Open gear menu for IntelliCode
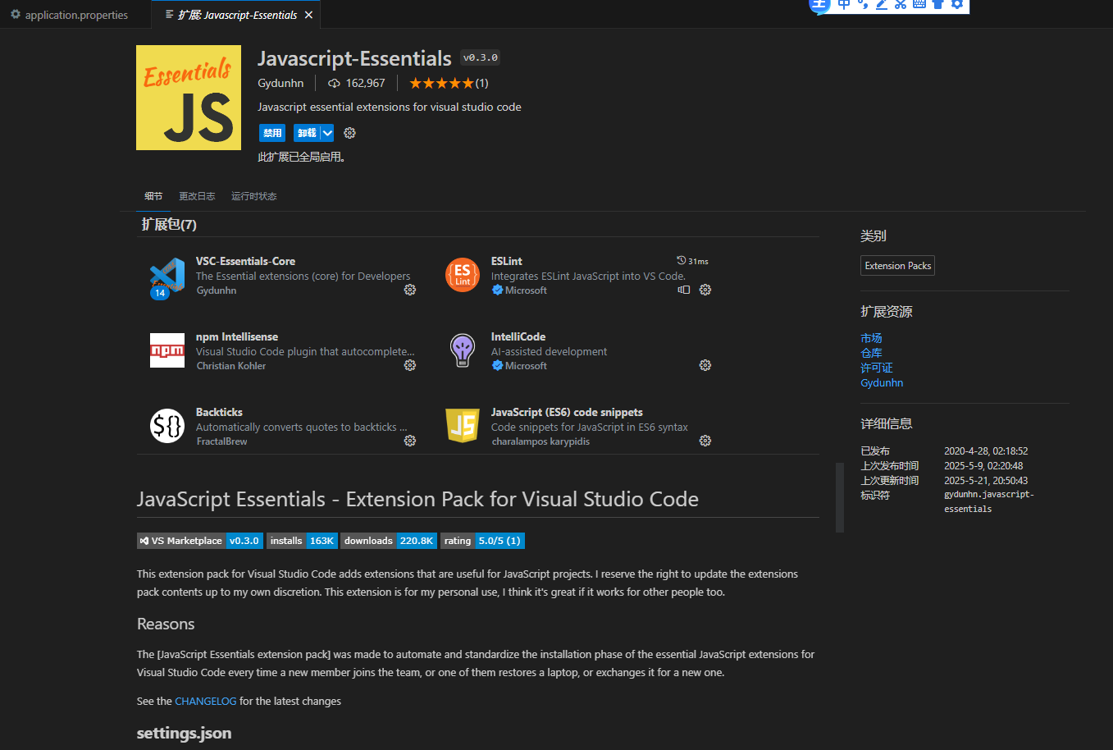The height and width of the screenshot is (750, 1113). coord(705,365)
